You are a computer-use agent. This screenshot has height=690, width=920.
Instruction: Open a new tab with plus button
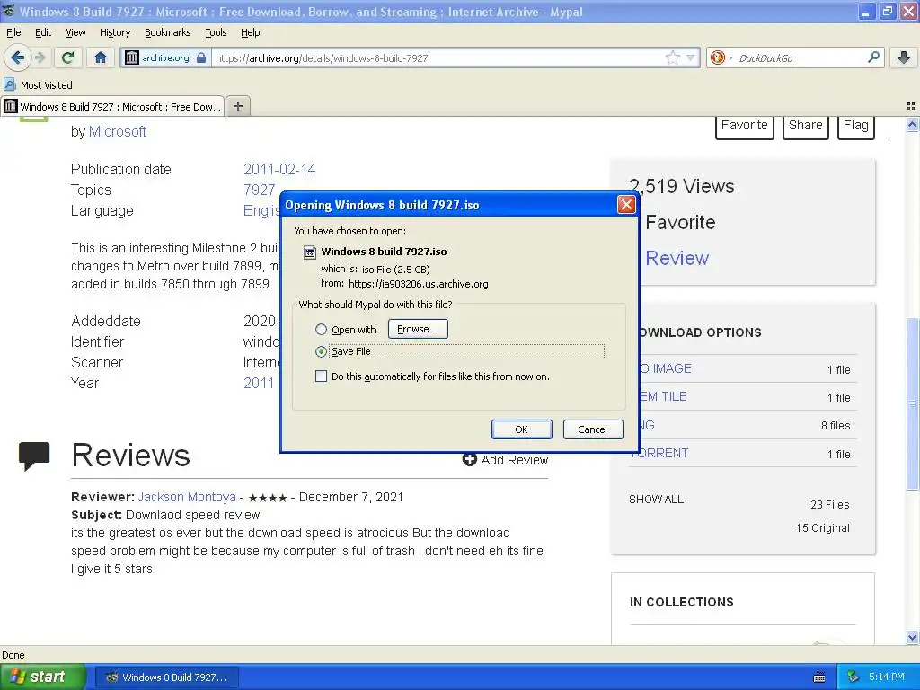point(237,106)
